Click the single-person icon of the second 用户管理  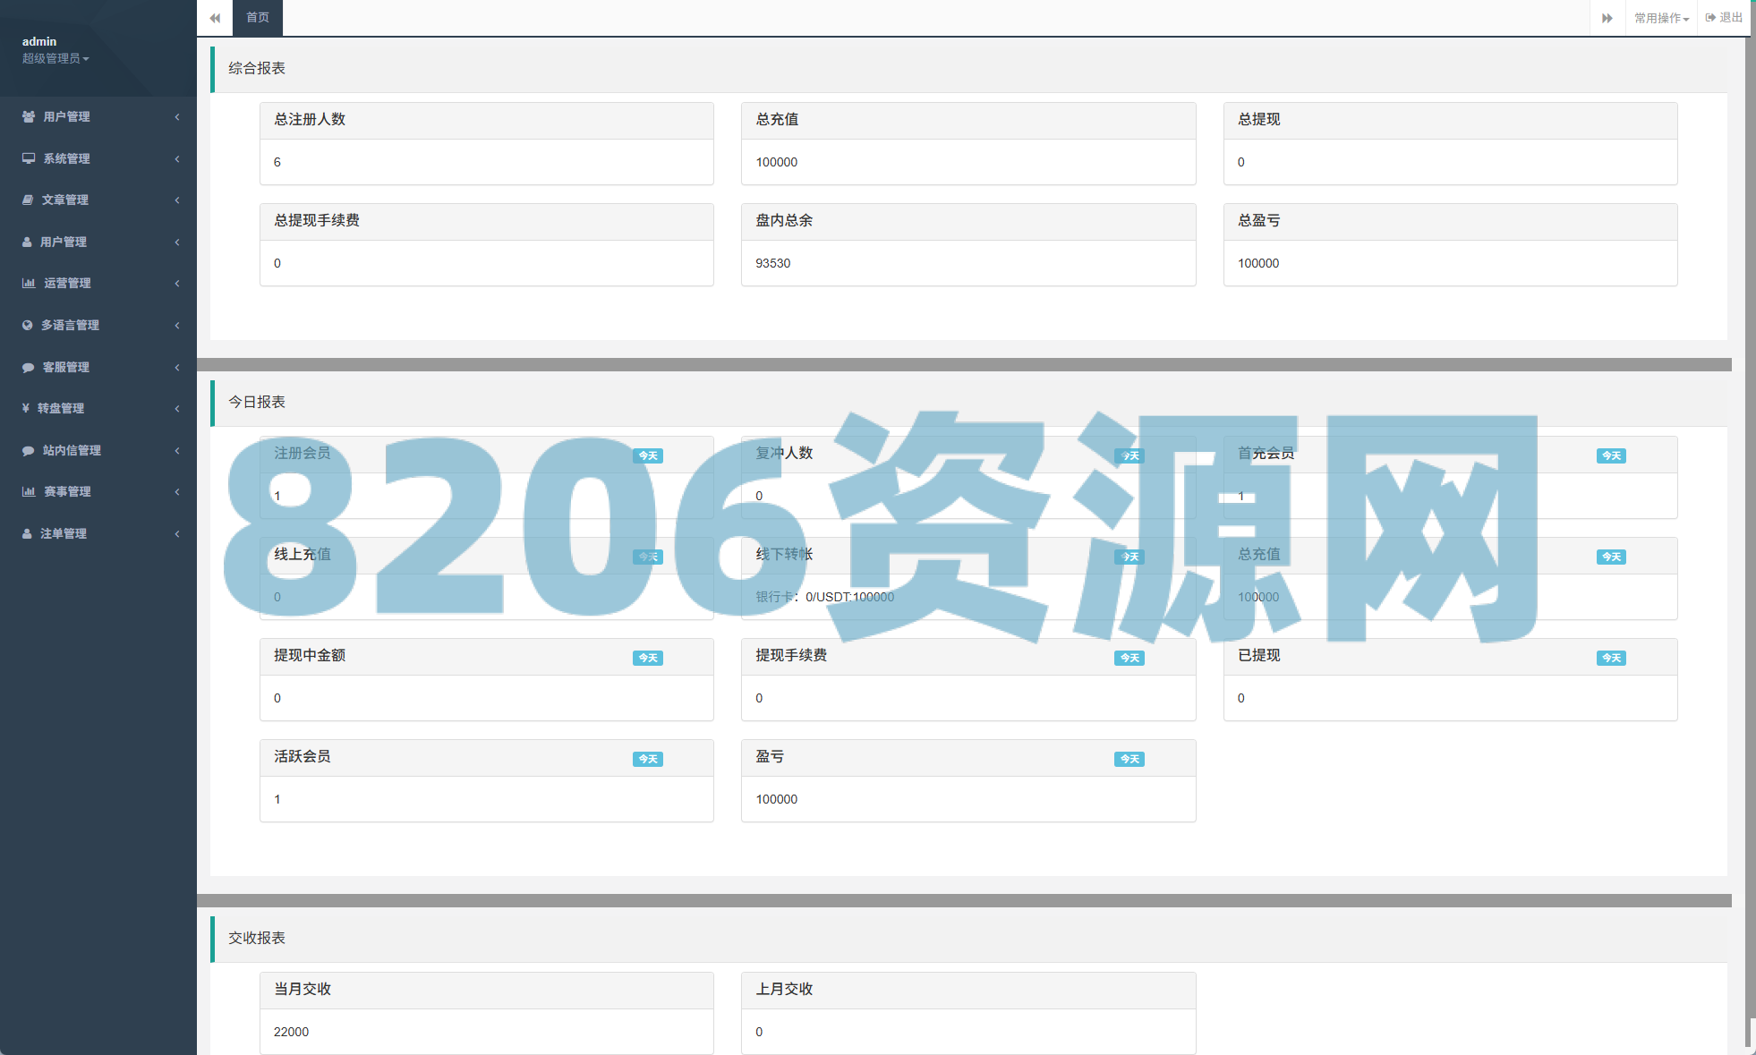tap(27, 242)
